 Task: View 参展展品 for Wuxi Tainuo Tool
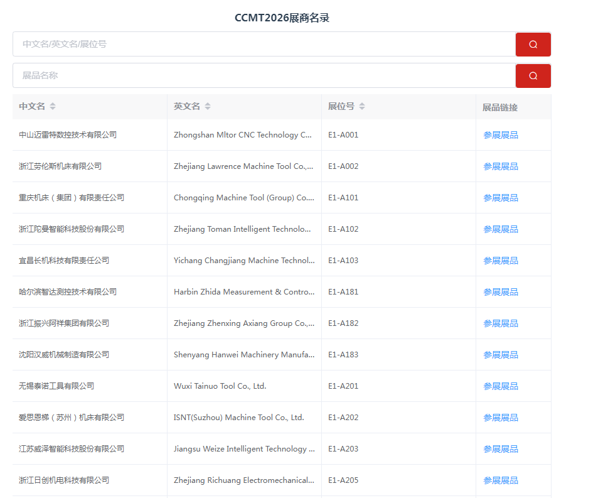(x=500, y=386)
